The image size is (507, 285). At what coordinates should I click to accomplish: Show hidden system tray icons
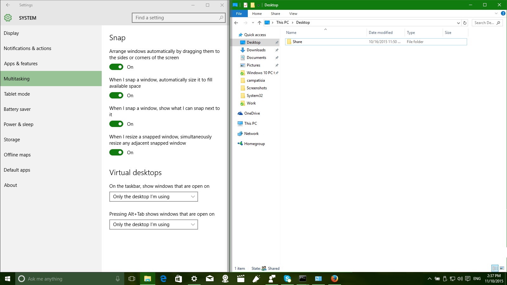click(429, 279)
